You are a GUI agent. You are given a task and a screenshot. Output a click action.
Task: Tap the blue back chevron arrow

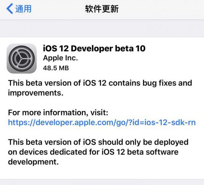[9, 9]
